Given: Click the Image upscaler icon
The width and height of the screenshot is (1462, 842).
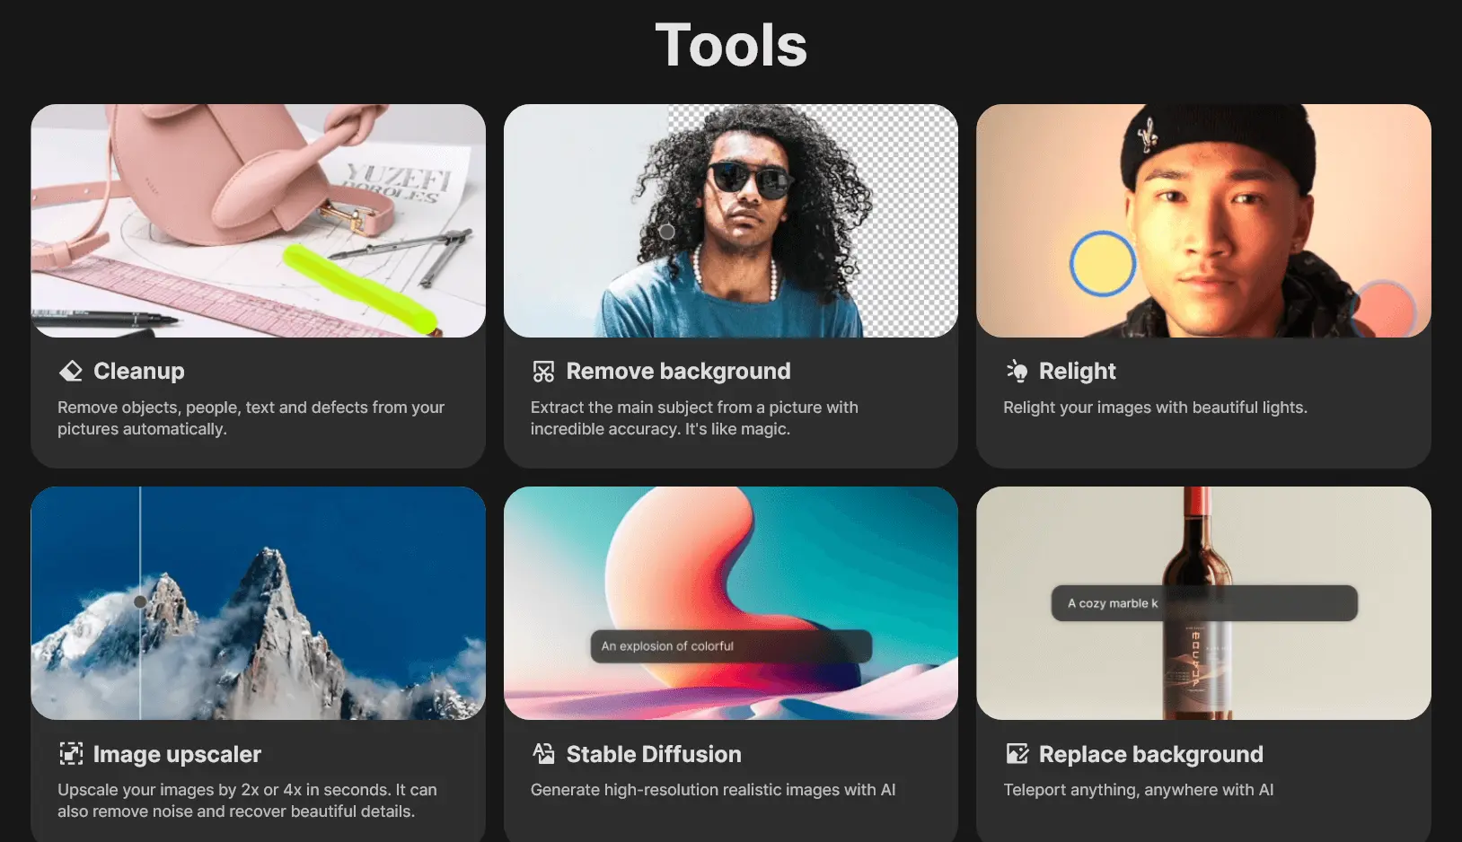Looking at the screenshot, I should pos(71,754).
